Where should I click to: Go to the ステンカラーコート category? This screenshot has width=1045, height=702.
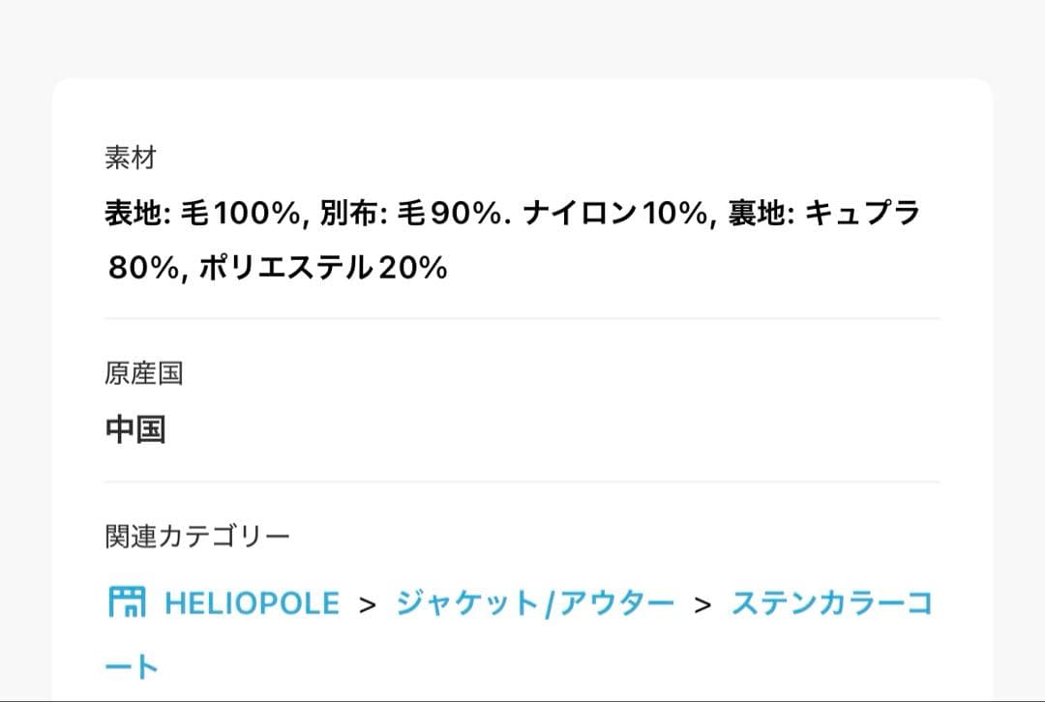pyautogui.click(x=830, y=603)
